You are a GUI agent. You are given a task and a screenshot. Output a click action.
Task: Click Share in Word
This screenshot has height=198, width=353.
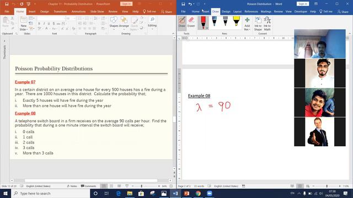click(343, 12)
